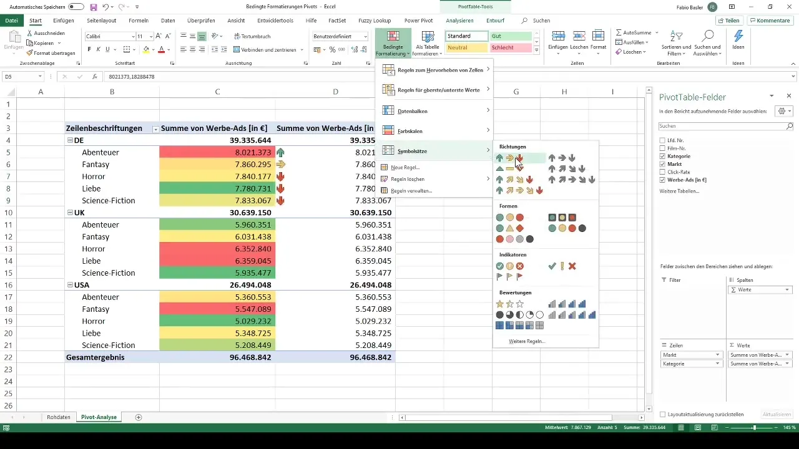Screen dimensions: 799x449
Task: Apply the red font color button
Action: (161, 49)
